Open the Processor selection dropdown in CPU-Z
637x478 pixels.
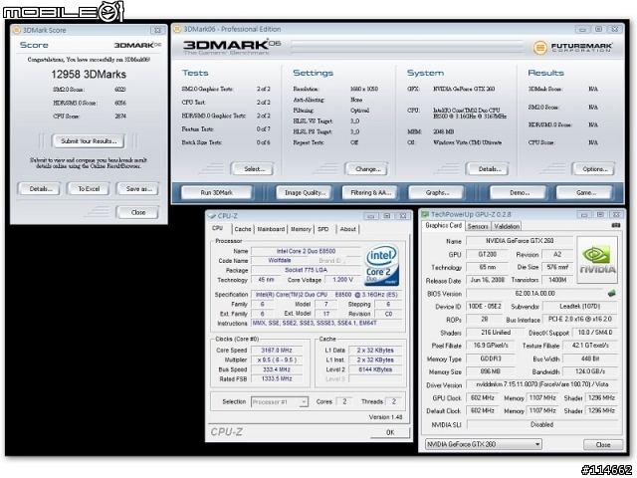279,402
